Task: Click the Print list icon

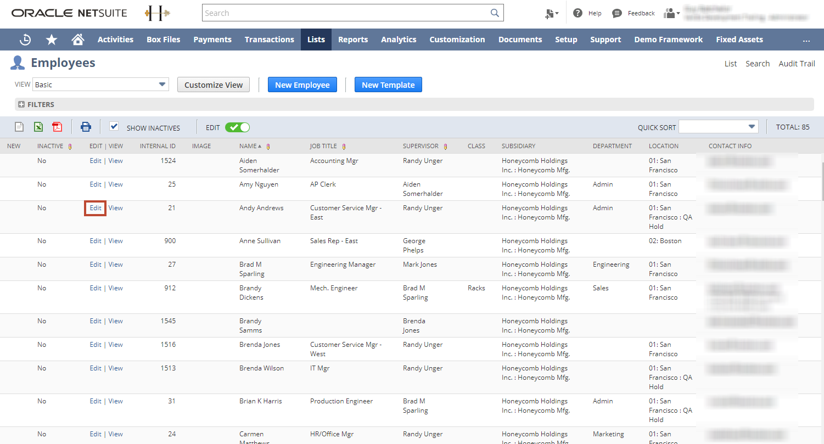Action: coord(86,127)
